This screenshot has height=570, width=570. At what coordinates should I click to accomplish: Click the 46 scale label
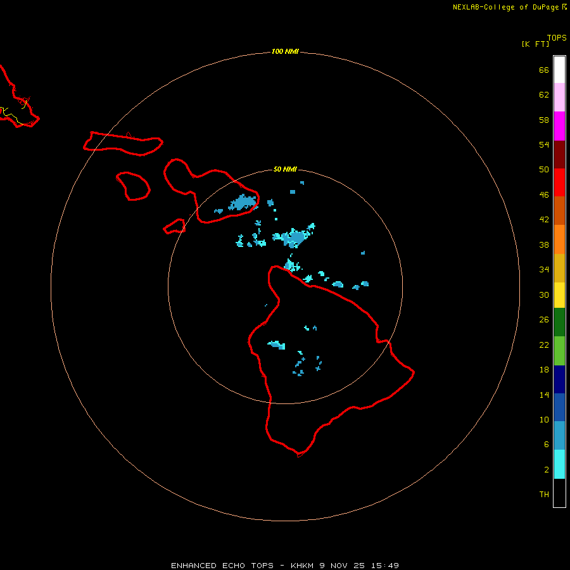point(544,195)
